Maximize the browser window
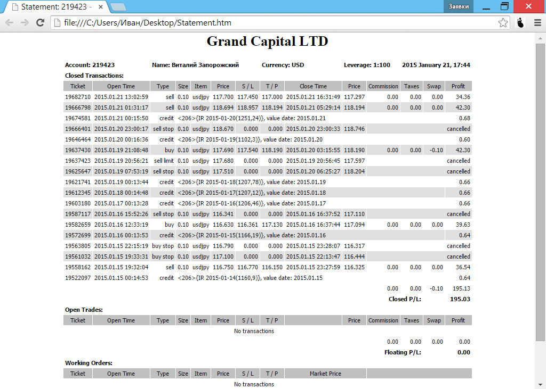The height and width of the screenshot is (389, 546). coord(504,6)
